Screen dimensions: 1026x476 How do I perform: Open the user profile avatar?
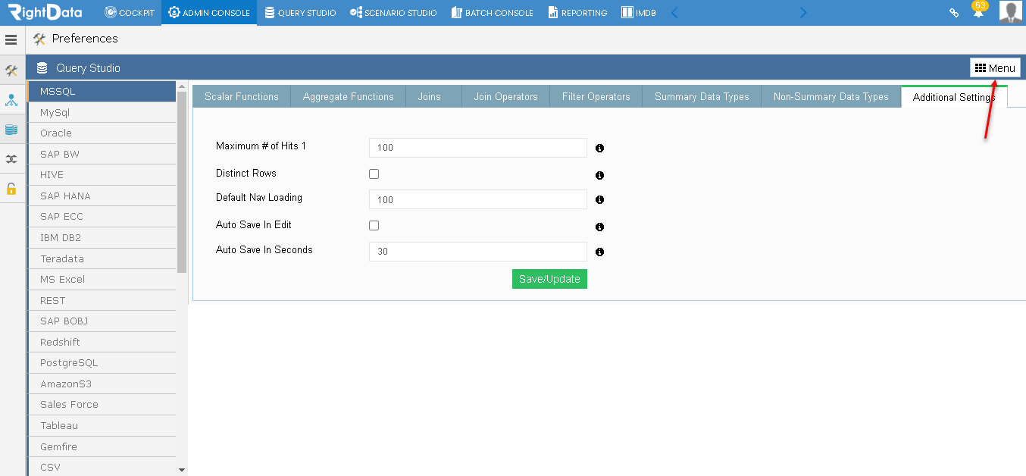pos(1011,12)
